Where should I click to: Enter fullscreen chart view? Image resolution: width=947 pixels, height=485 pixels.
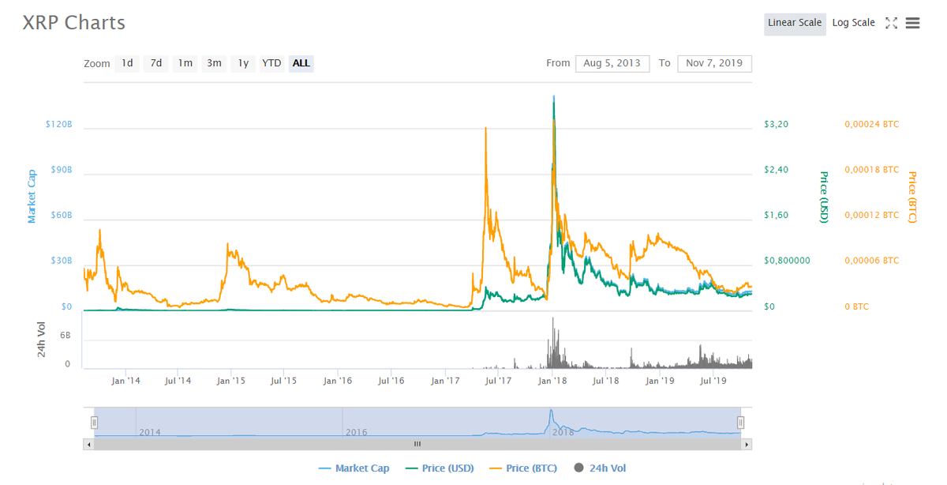[x=892, y=23]
